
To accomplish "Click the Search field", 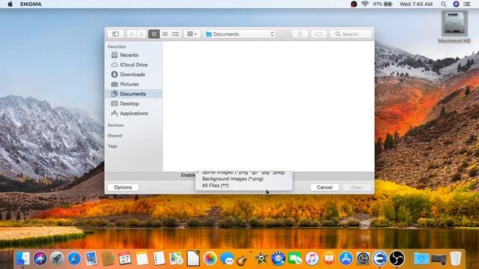I will (351, 34).
